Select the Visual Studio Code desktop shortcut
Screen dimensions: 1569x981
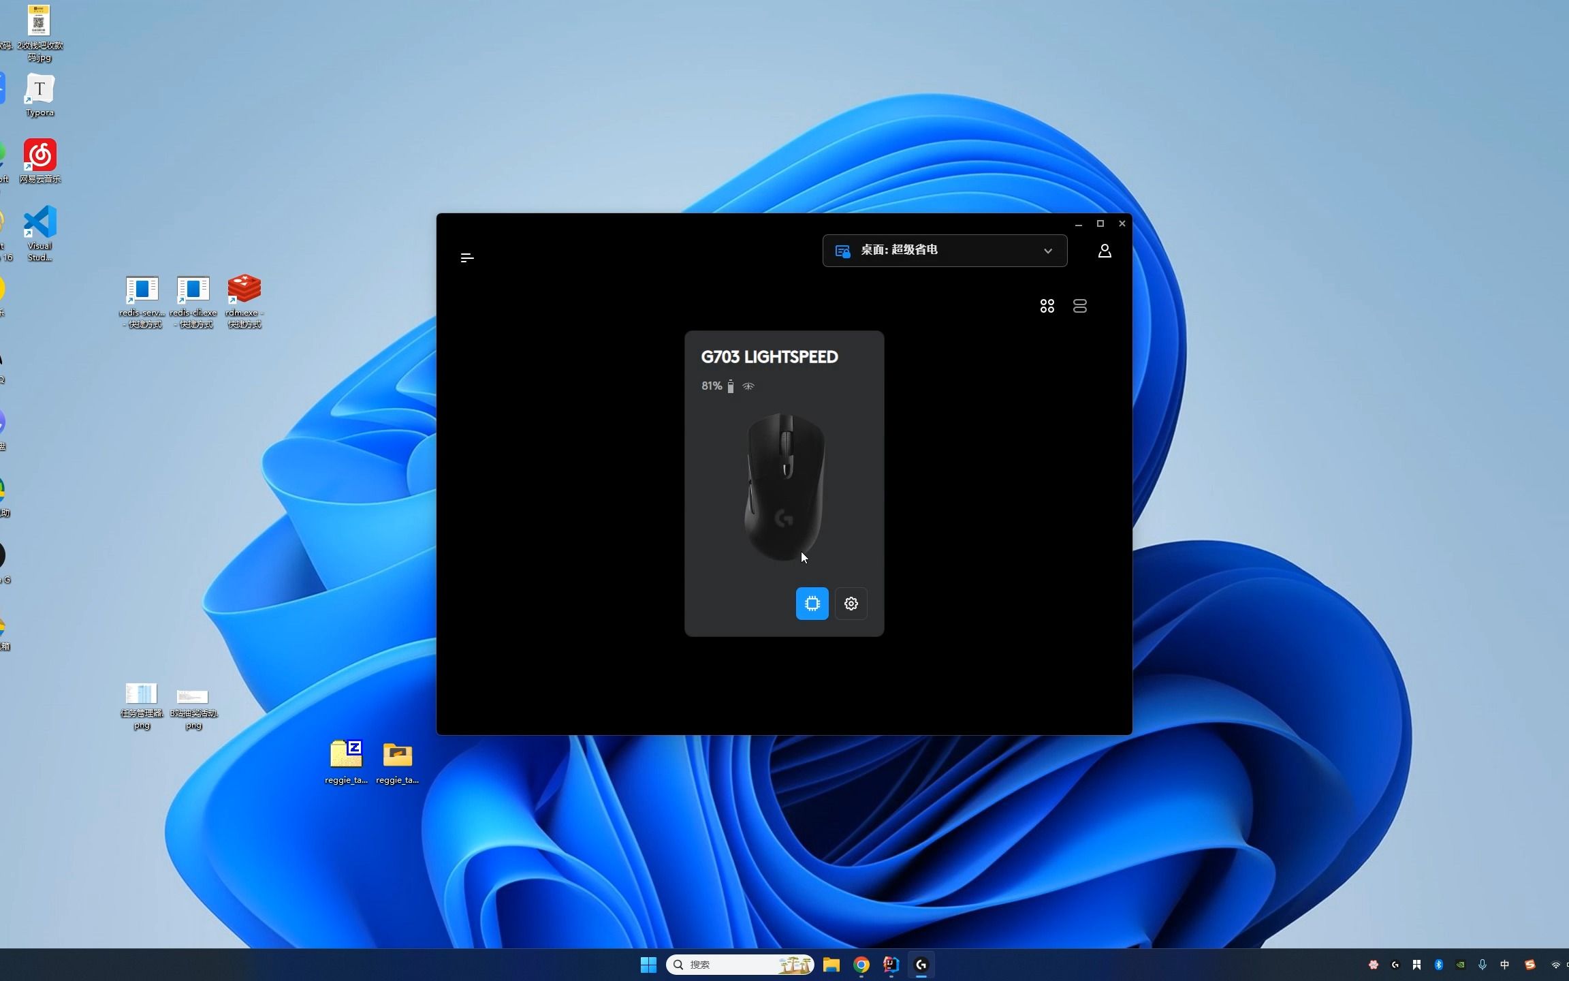(39, 234)
